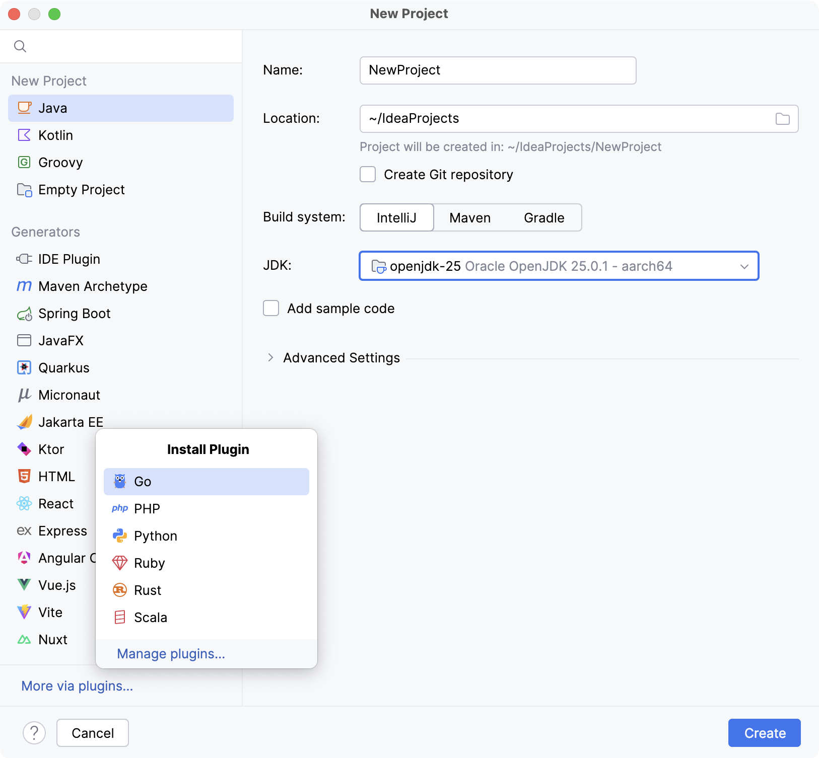Enable Create Git repository checkbox

point(368,175)
